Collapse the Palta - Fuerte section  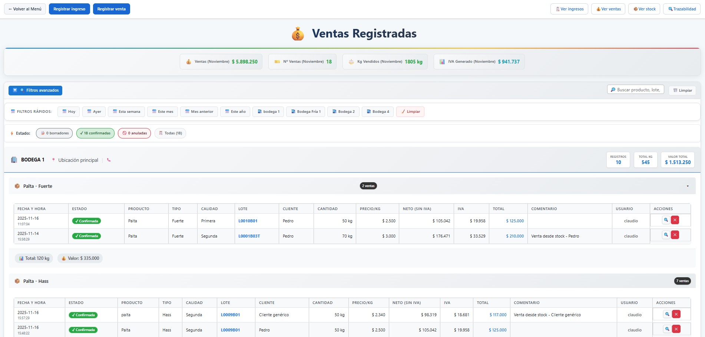pyautogui.click(x=688, y=186)
